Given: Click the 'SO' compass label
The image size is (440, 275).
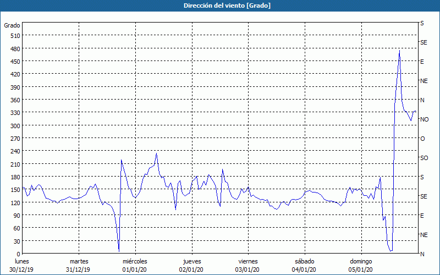Looking at the screenshot, I should pos(424,158).
